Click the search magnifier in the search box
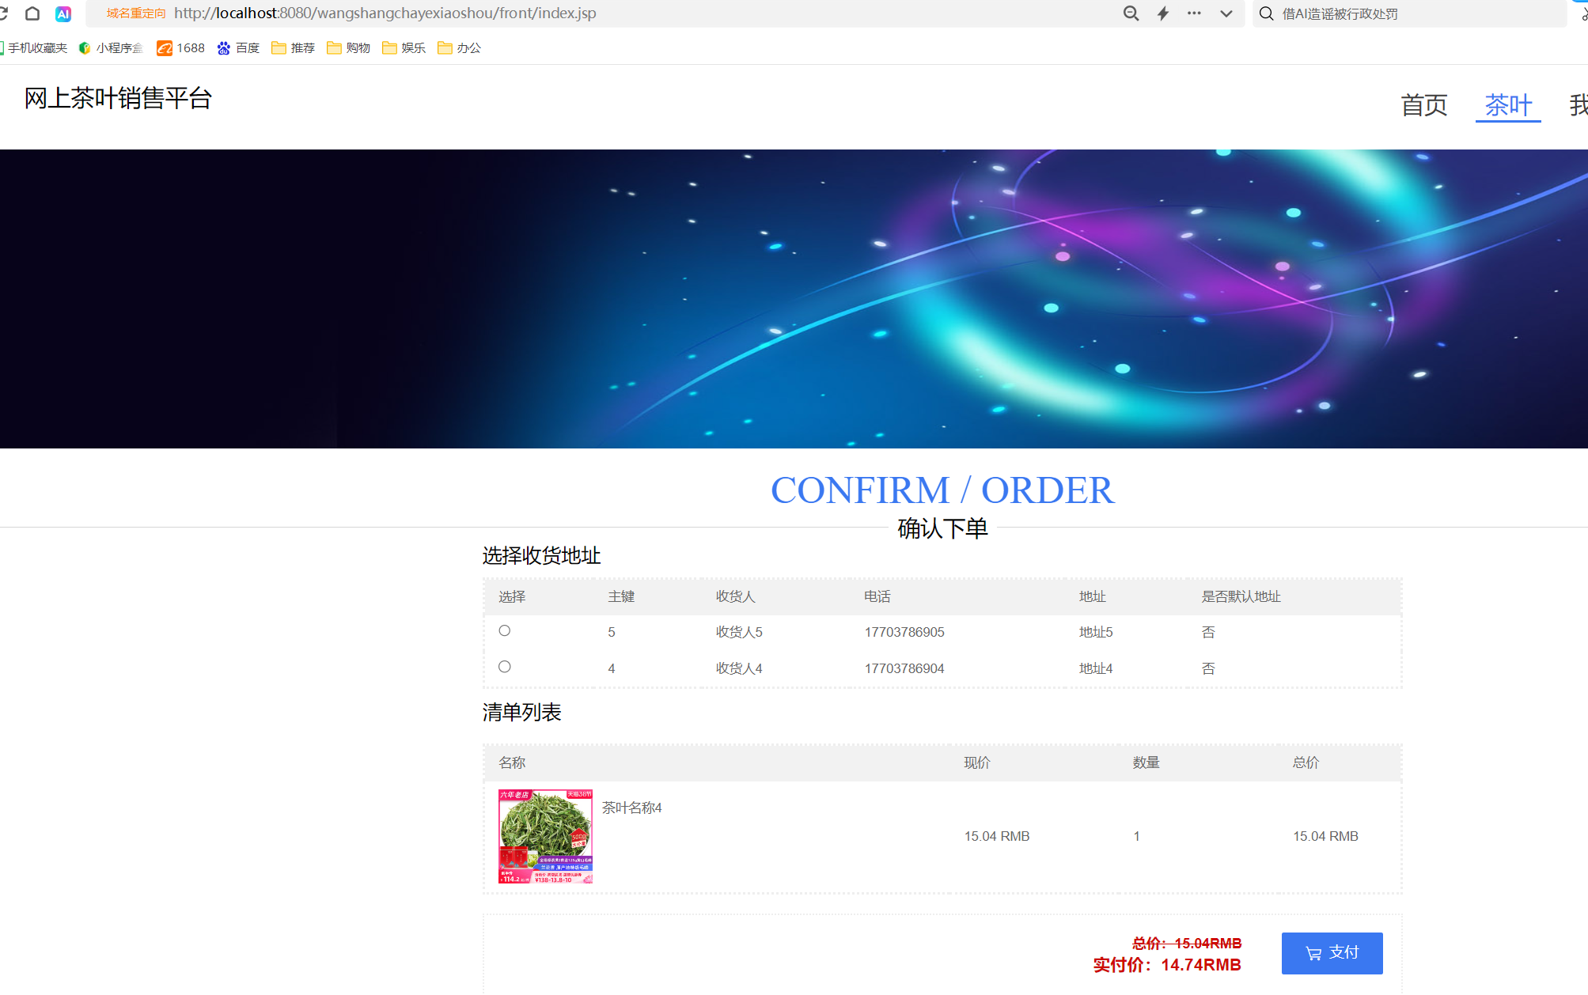This screenshot has height=995, width=1588. point(1266,13)
